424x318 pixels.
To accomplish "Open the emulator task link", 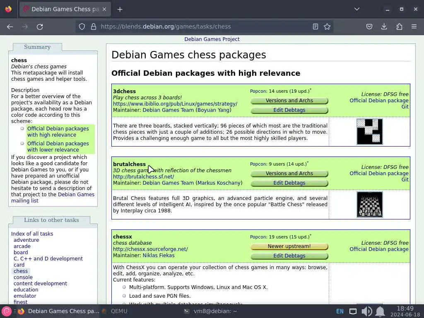I will tap(25, 296).
